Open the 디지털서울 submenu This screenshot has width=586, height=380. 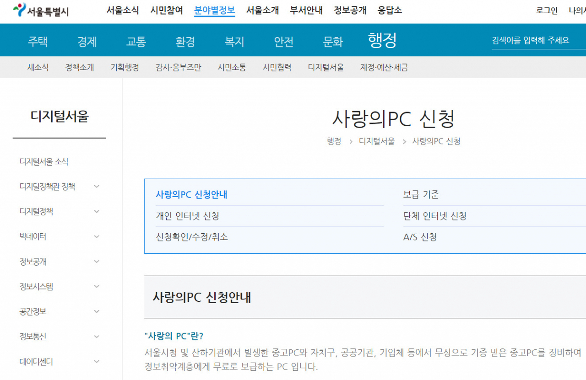coord(326,68)
